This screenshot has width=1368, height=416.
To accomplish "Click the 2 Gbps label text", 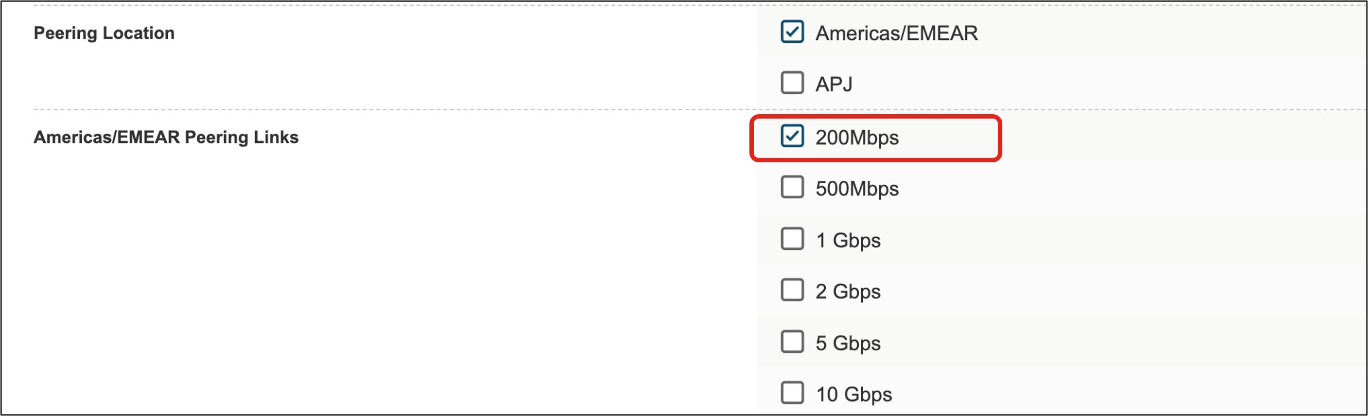I will pyautogui.click(x=848, y=292).
